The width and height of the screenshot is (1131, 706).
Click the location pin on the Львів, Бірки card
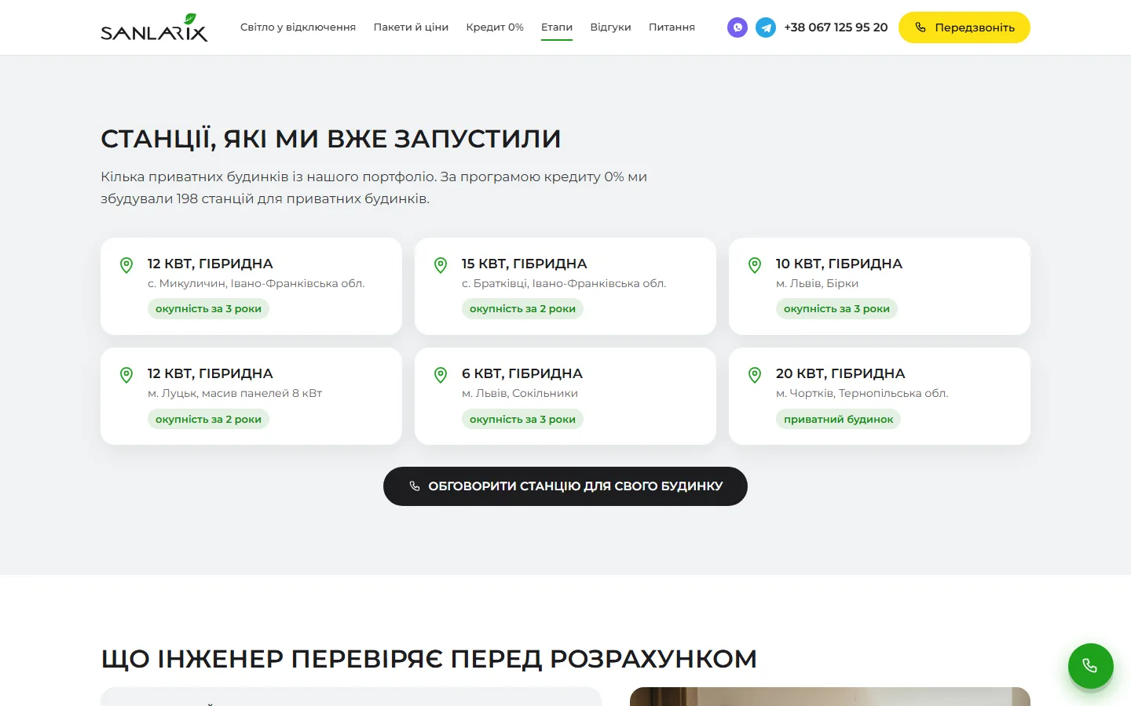(755, 265)
